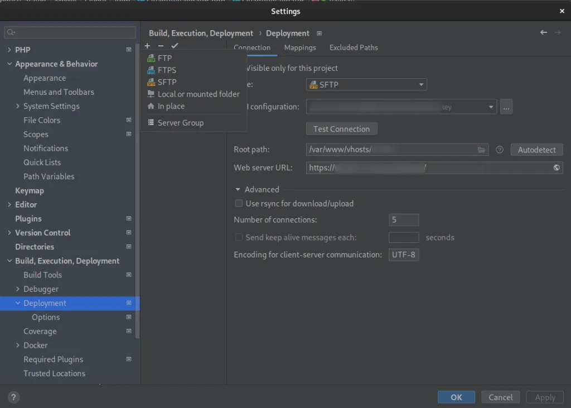Collapse the Advanced section
Image resolution: width=571 pixels, height=408 pixels.
coord(238,189)
